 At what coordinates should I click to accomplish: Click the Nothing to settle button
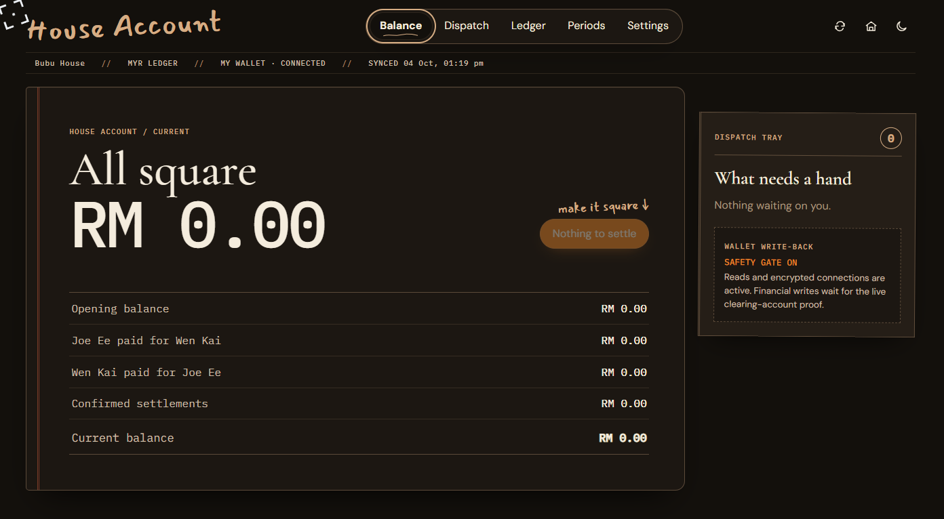pos(594,234)
